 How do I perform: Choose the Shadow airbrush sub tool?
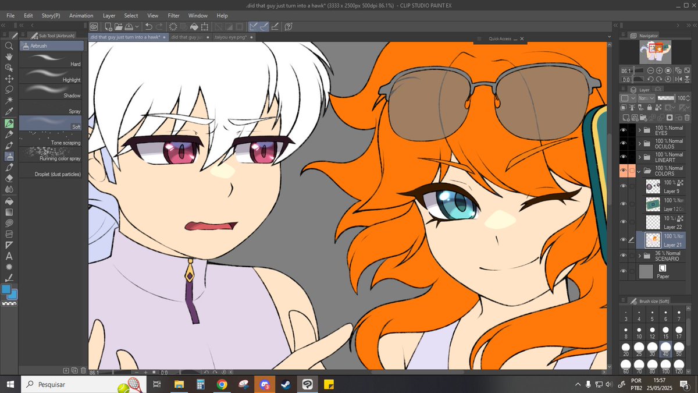click(52, 91)
